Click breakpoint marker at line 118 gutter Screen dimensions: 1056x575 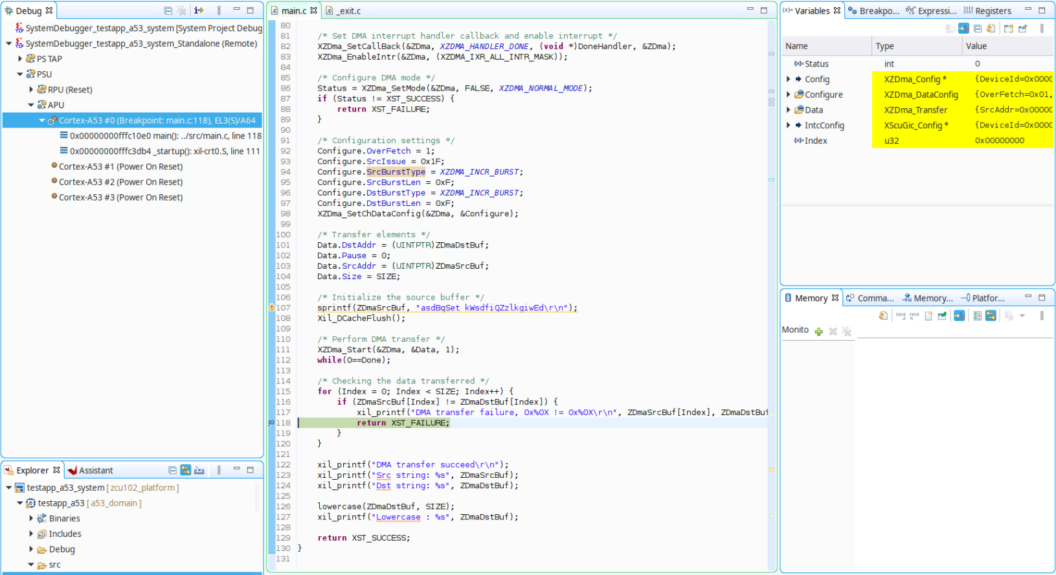click(x=271, y=423)
